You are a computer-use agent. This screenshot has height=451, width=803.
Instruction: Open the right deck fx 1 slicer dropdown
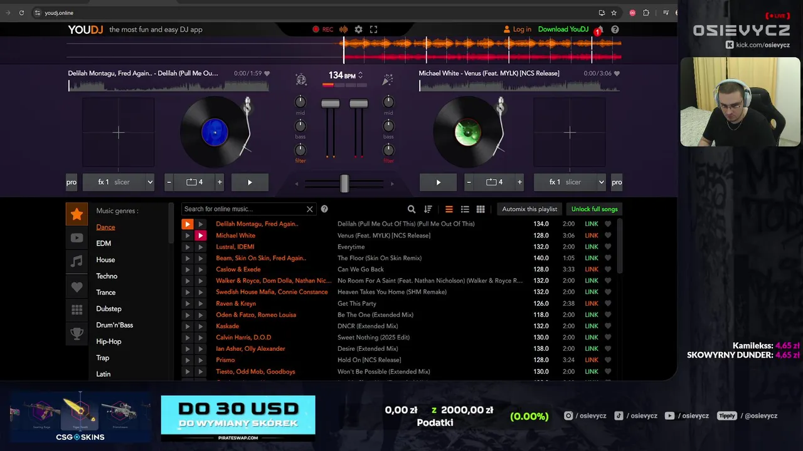tap(570, 182)
